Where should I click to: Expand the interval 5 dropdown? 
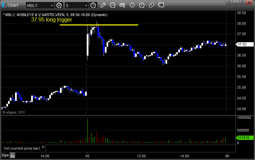(x=86, y=5)
